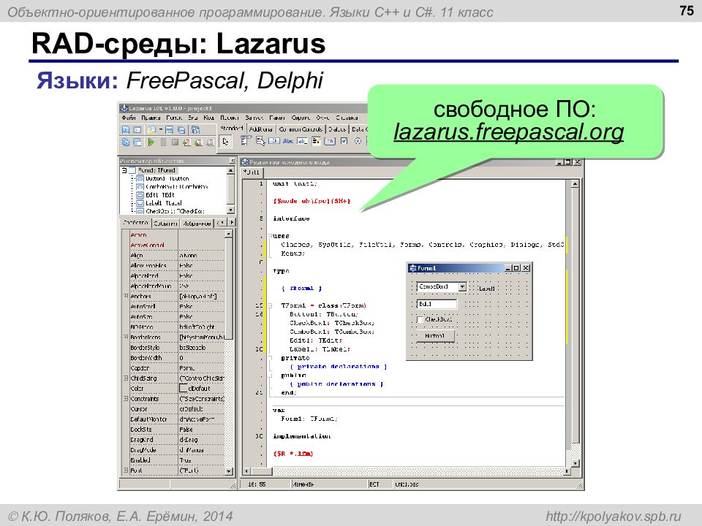Click Label1 on the Form1 designer

click(486, 289)
